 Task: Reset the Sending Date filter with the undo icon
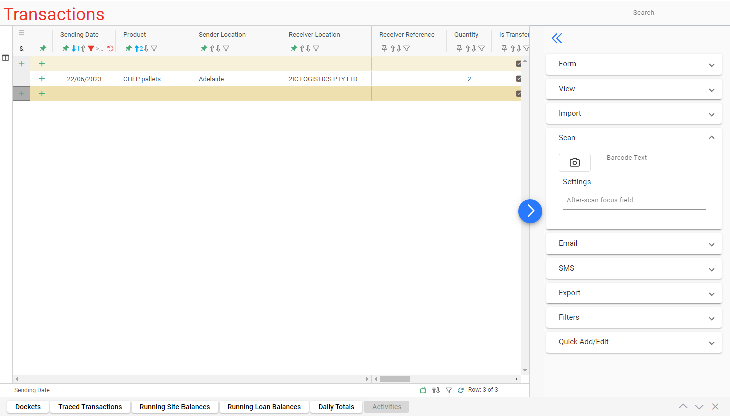coord(110,49)
